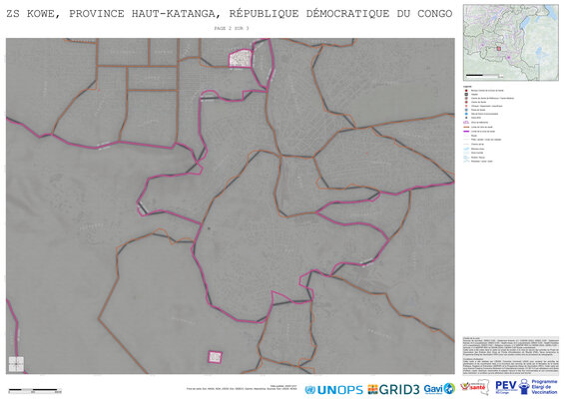
Task: Click the small pink-outlined square near the map bottom
Action: coord(215,357)
